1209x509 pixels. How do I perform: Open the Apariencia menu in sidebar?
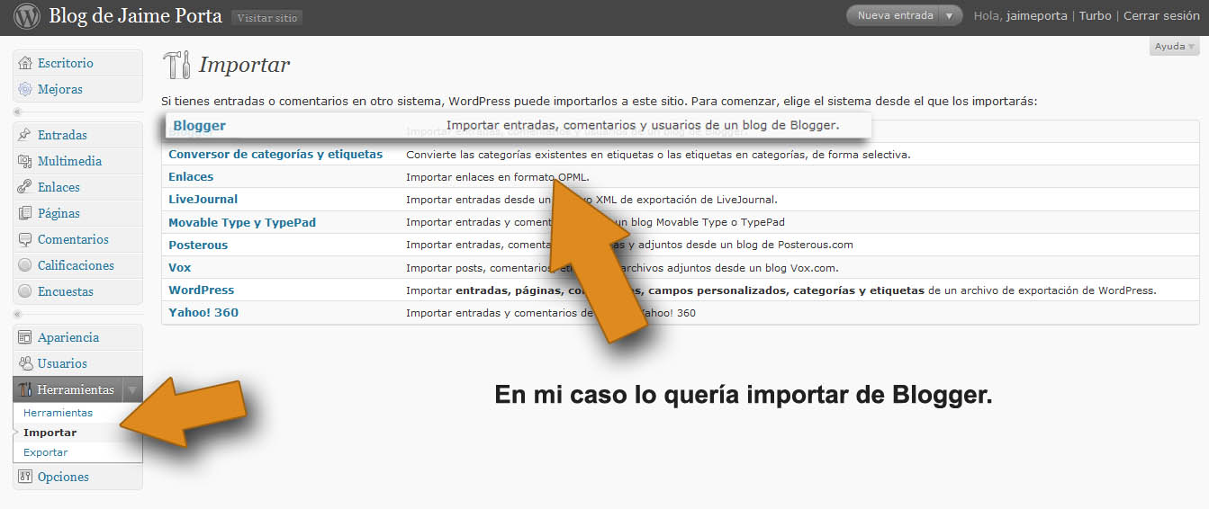[x=68, y=337]
